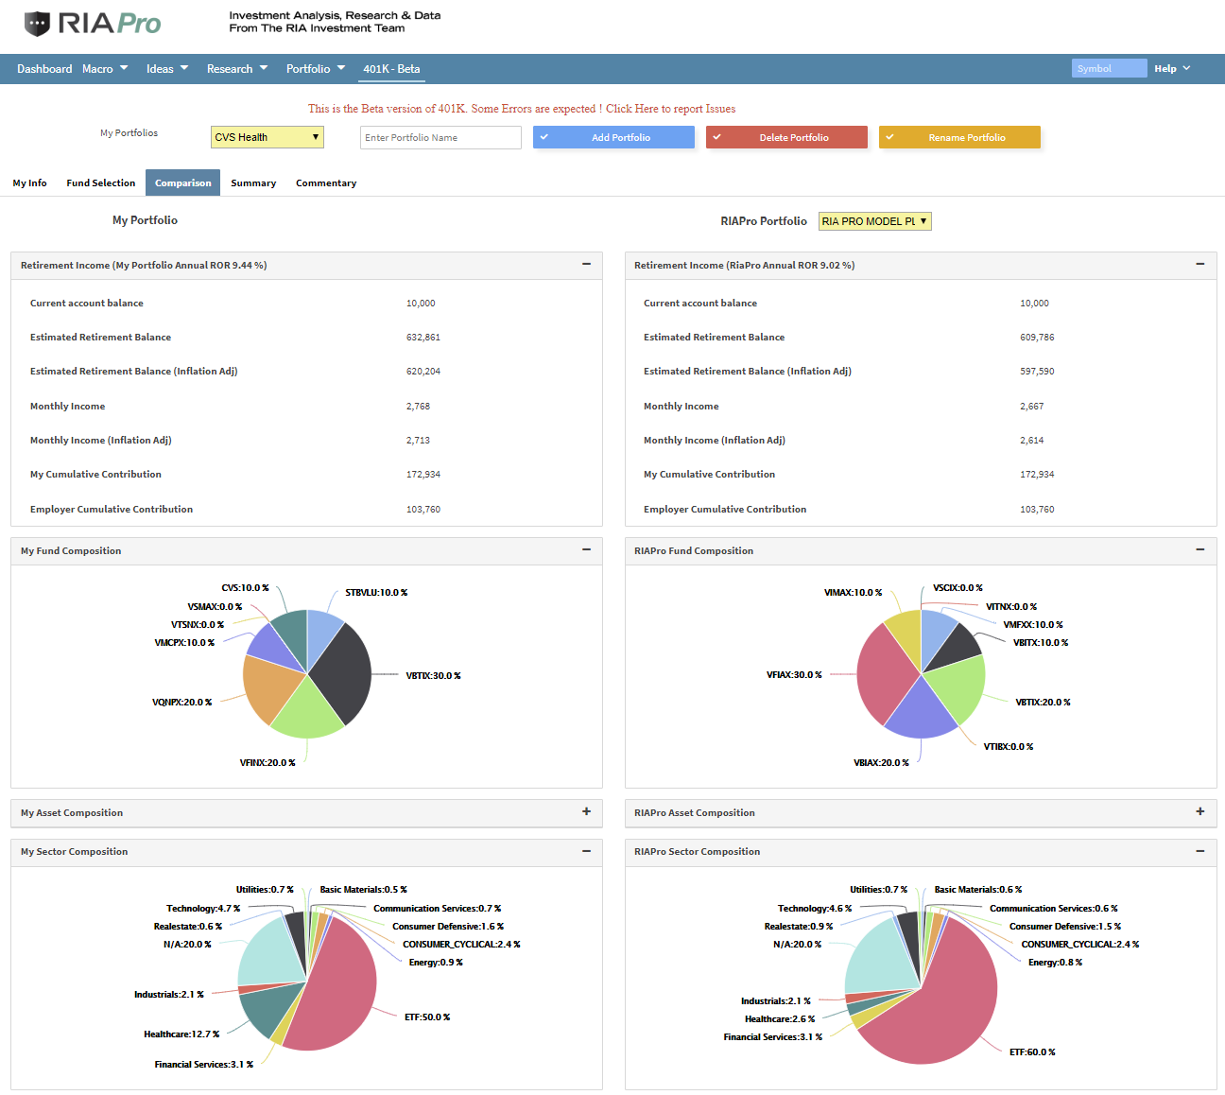Expand My Asset Composition panel
Image resolution: width=1225 pixels, height=1095 pixels.
[586, 812]
